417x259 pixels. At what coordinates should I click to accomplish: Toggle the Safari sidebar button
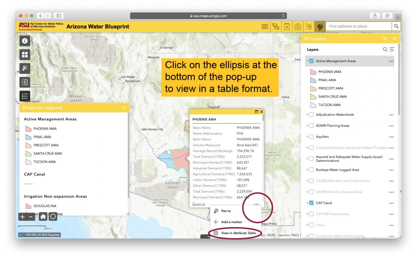pos(59,16)
